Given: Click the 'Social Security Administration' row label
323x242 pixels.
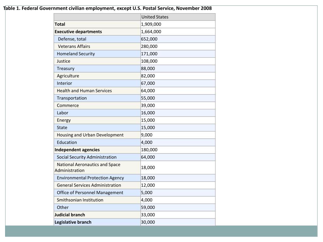Looking at the screenshot, I should point(87,158).
